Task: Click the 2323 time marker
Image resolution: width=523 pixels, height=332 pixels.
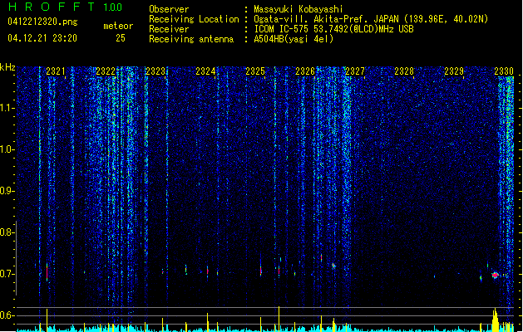Action: [x=155, y=71]
